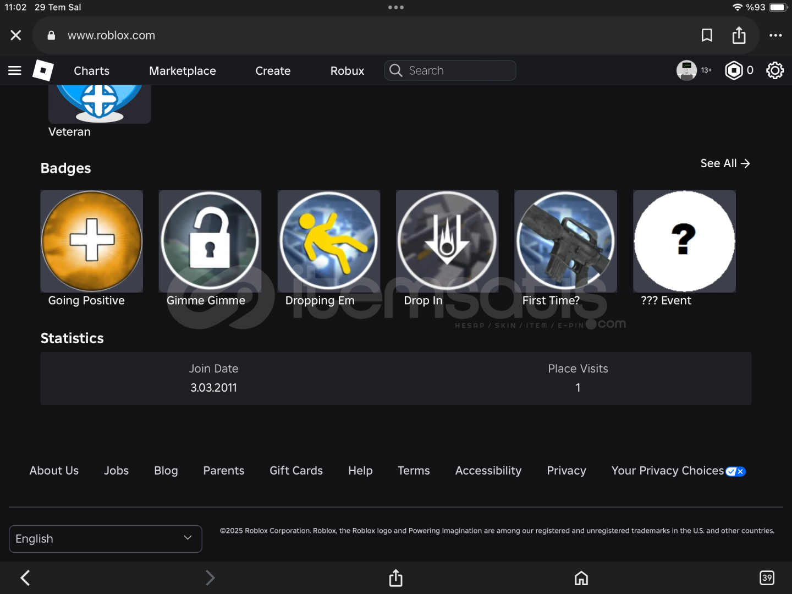Open the Terms footer link

coord(414,471)
